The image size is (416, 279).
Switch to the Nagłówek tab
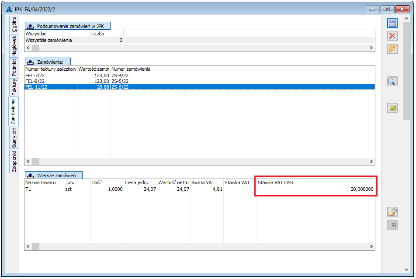[x=14, y=46]
